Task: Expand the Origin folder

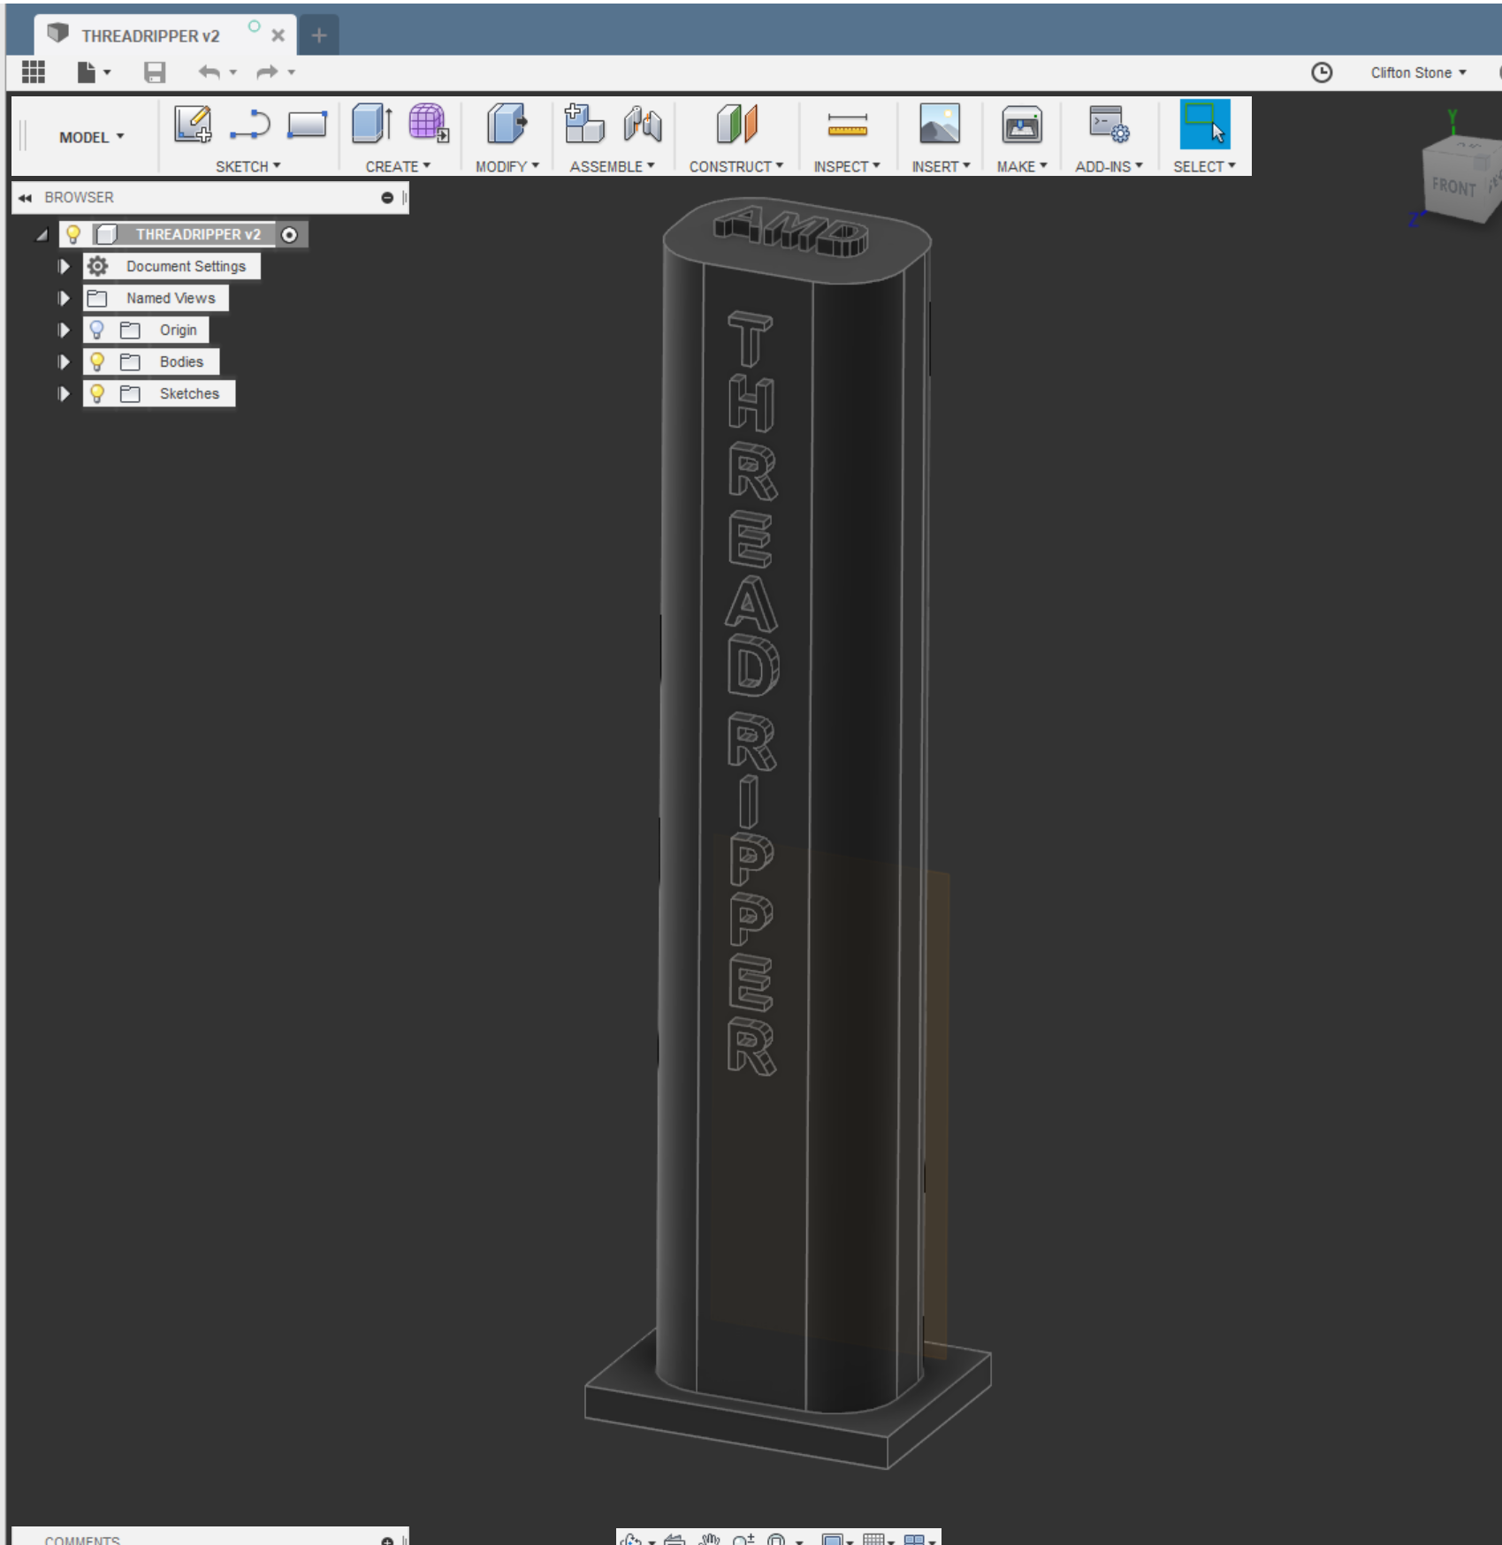Action: click(x=64, y=330)
